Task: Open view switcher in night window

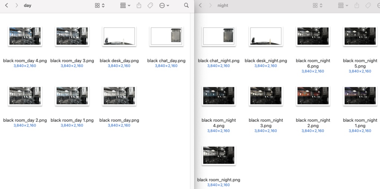Action: [x=317, y=6]
